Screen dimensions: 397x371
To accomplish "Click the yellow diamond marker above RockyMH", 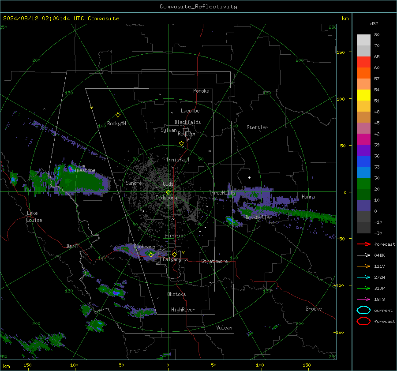I will click(118, 115).
